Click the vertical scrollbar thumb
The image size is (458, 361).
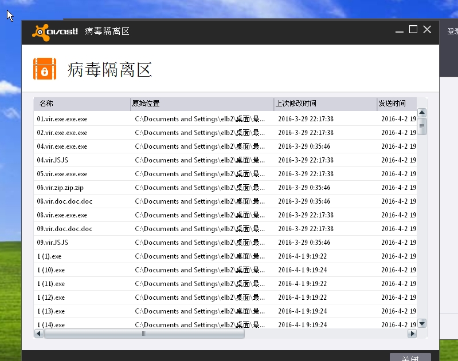tap(422, 126)
